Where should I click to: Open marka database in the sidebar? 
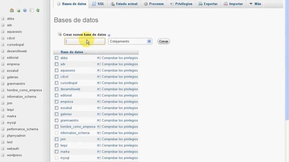pos(11,116)
